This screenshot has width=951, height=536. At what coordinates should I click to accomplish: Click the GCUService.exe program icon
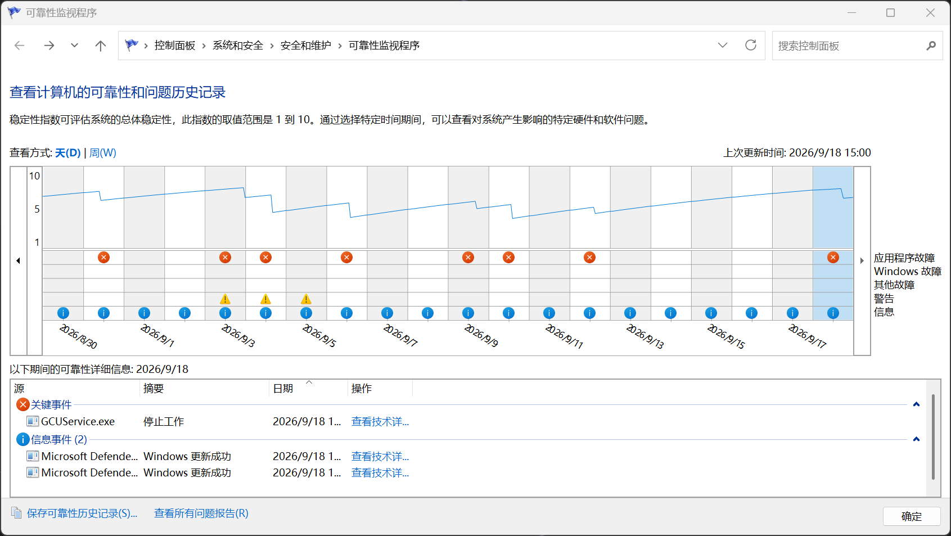(33, 421)
